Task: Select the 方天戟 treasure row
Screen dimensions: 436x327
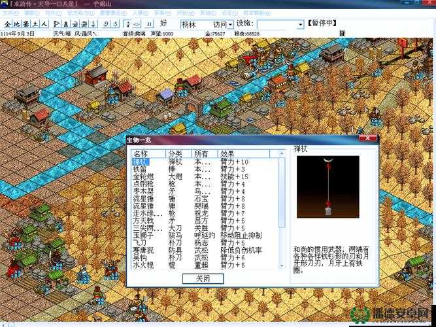Action: [205, 221]
